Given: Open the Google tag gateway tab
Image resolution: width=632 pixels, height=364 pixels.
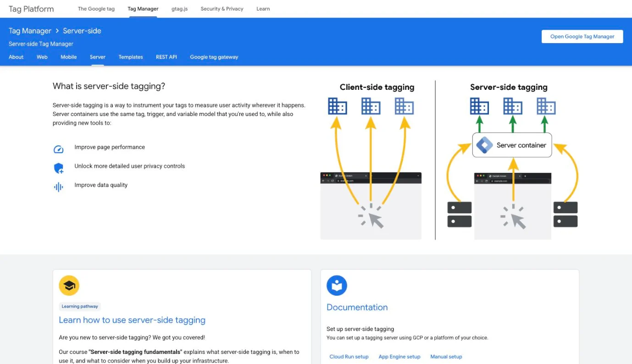Looking at the screenshot, I should (214, 57).
